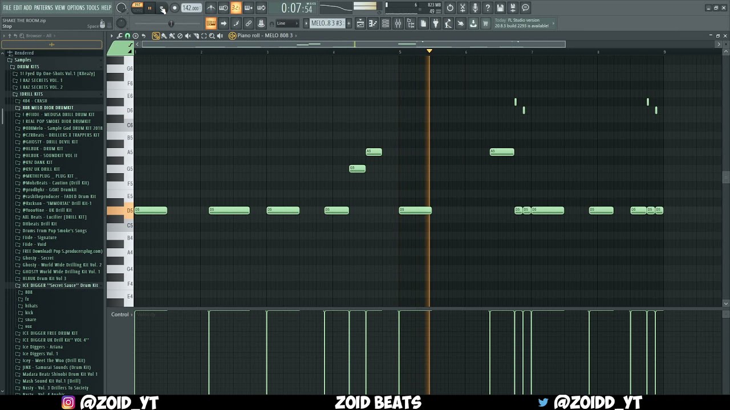The image size is (730, 410).
Task: Click the record button
Action: (x=175, y=8)
